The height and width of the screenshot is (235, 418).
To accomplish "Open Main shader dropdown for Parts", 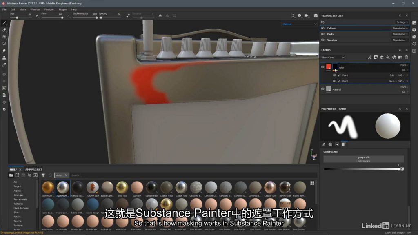I will tap(400, 34).
